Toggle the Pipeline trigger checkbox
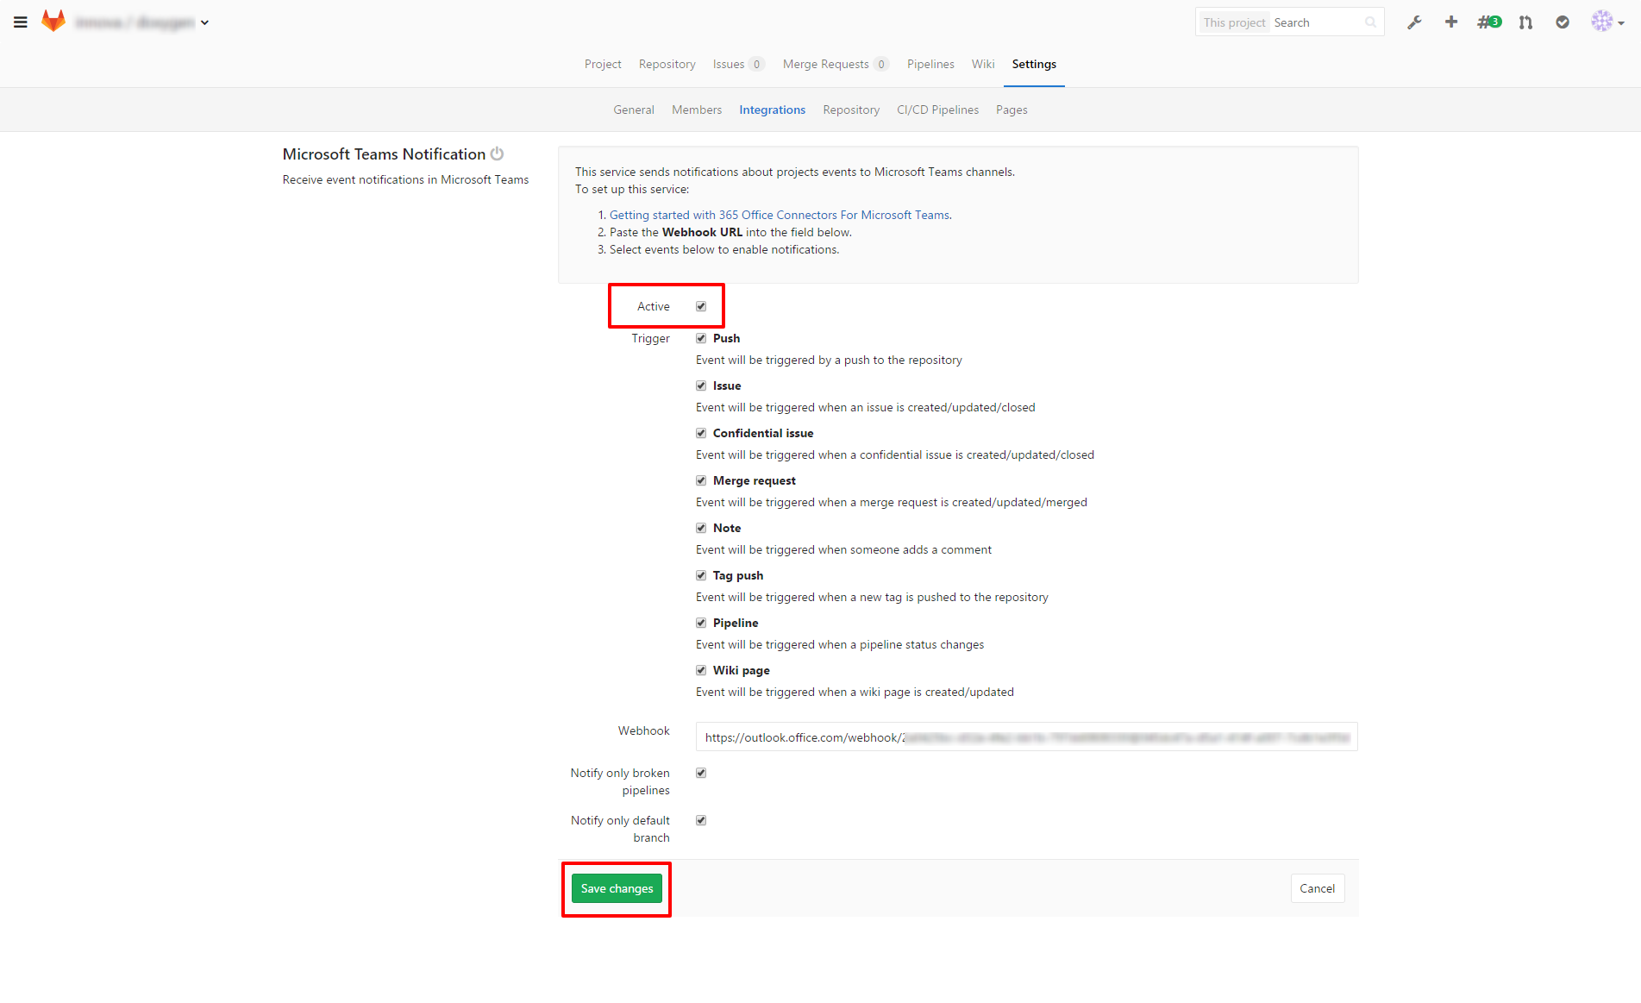The height and width of the screenshot is (1003, 1641). (701, 623)
